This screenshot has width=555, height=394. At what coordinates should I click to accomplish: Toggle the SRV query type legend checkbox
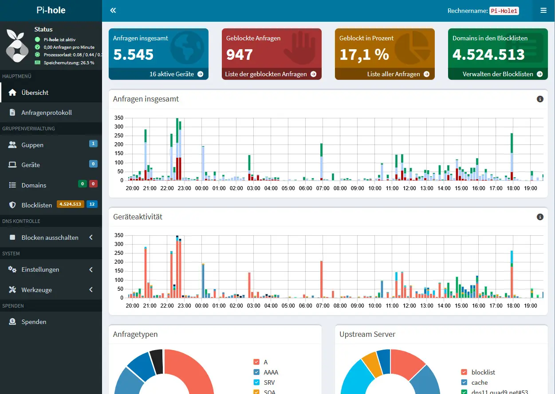(x=256, y=382)
